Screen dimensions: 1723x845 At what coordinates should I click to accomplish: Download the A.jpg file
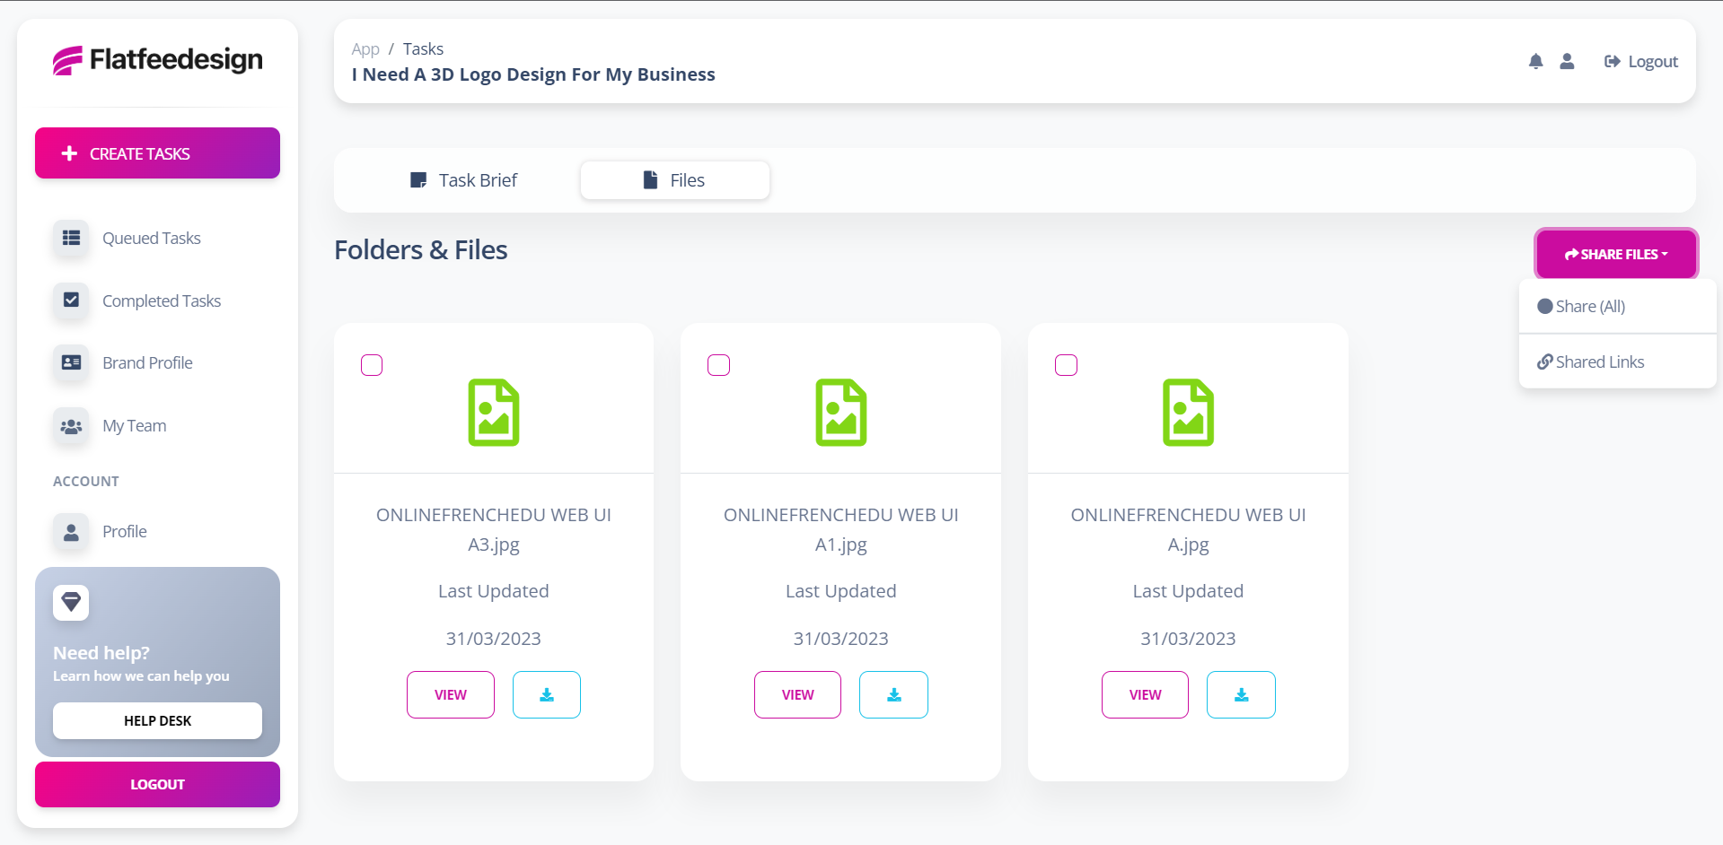pos(1241,695)
